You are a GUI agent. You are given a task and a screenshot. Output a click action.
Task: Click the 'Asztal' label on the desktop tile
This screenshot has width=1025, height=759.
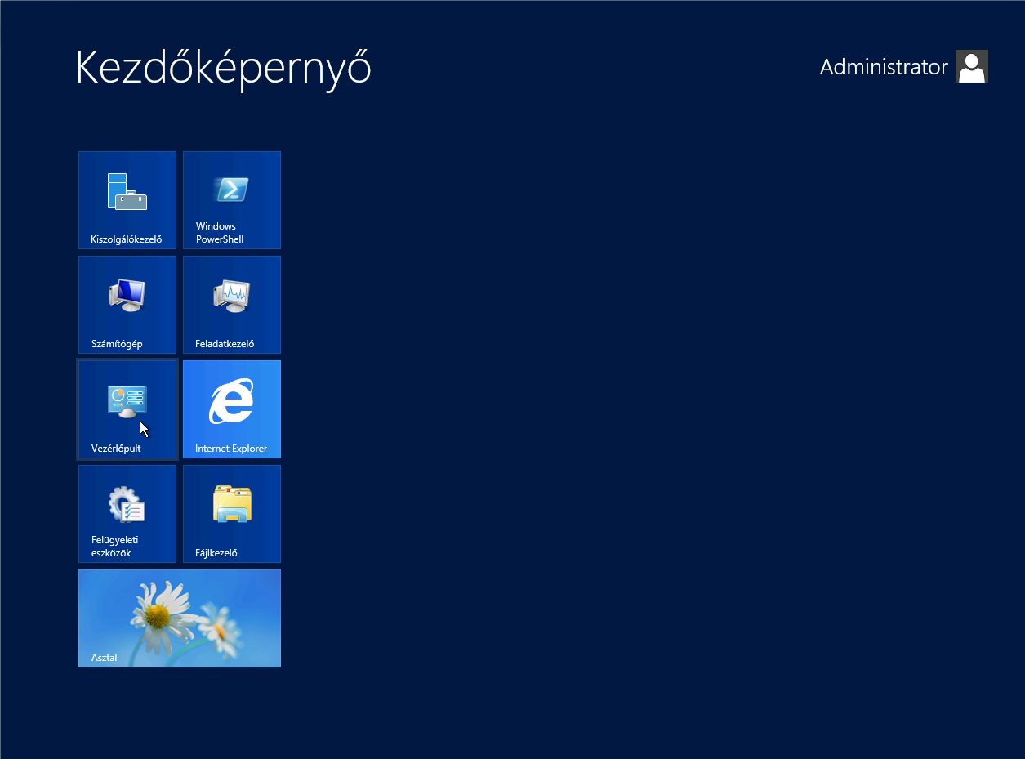[105, 658]
